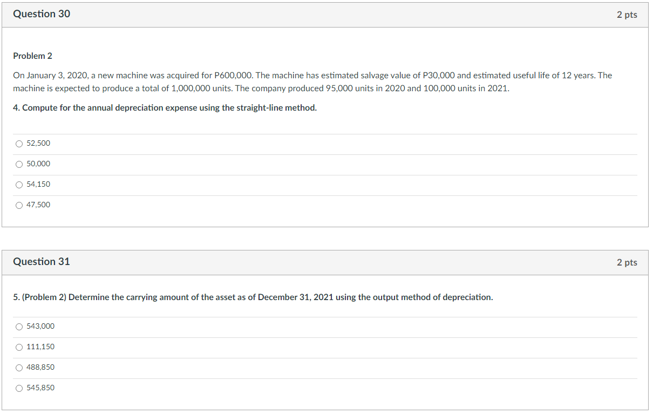Pick the 47,500 radio option

pos(19,205)
